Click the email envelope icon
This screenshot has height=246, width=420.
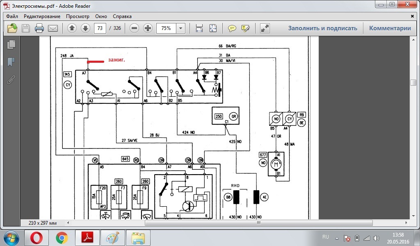click(x=53, y=28)
